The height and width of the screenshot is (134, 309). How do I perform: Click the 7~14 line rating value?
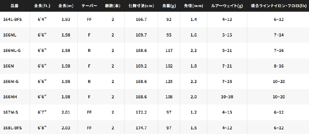tap(278, 35)
